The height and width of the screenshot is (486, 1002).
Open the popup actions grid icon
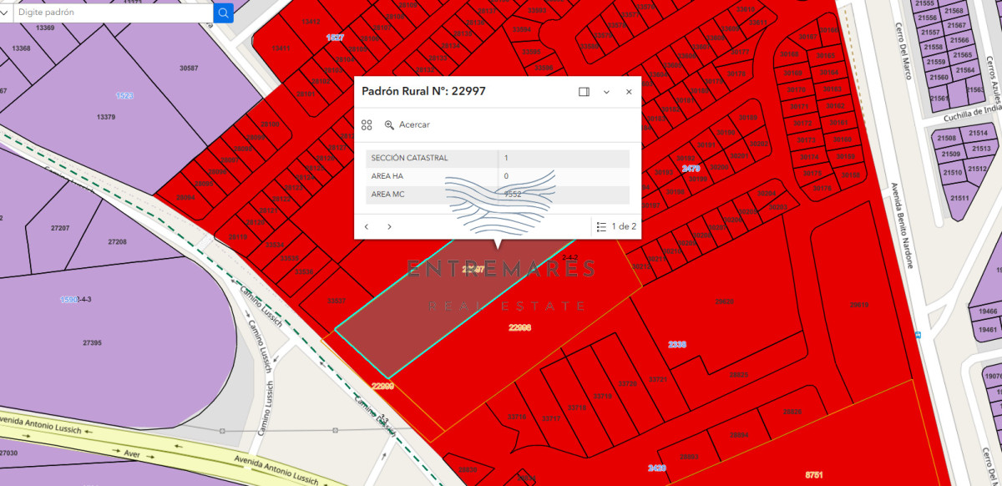367,124
